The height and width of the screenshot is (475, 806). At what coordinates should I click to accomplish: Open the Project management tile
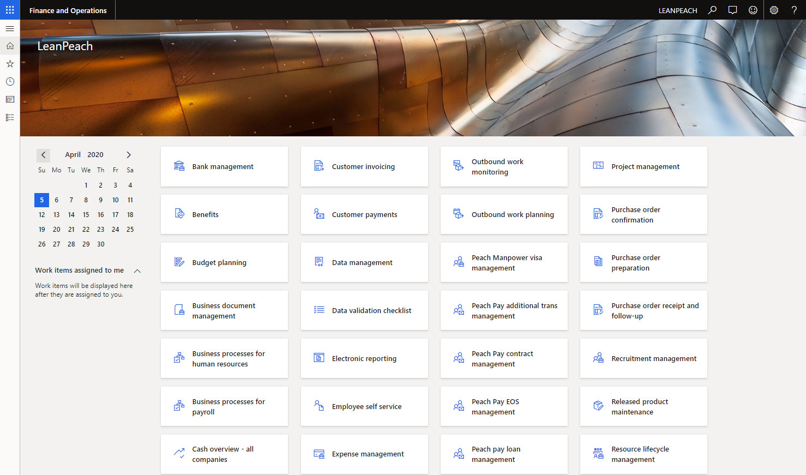[x=643, y=167]
